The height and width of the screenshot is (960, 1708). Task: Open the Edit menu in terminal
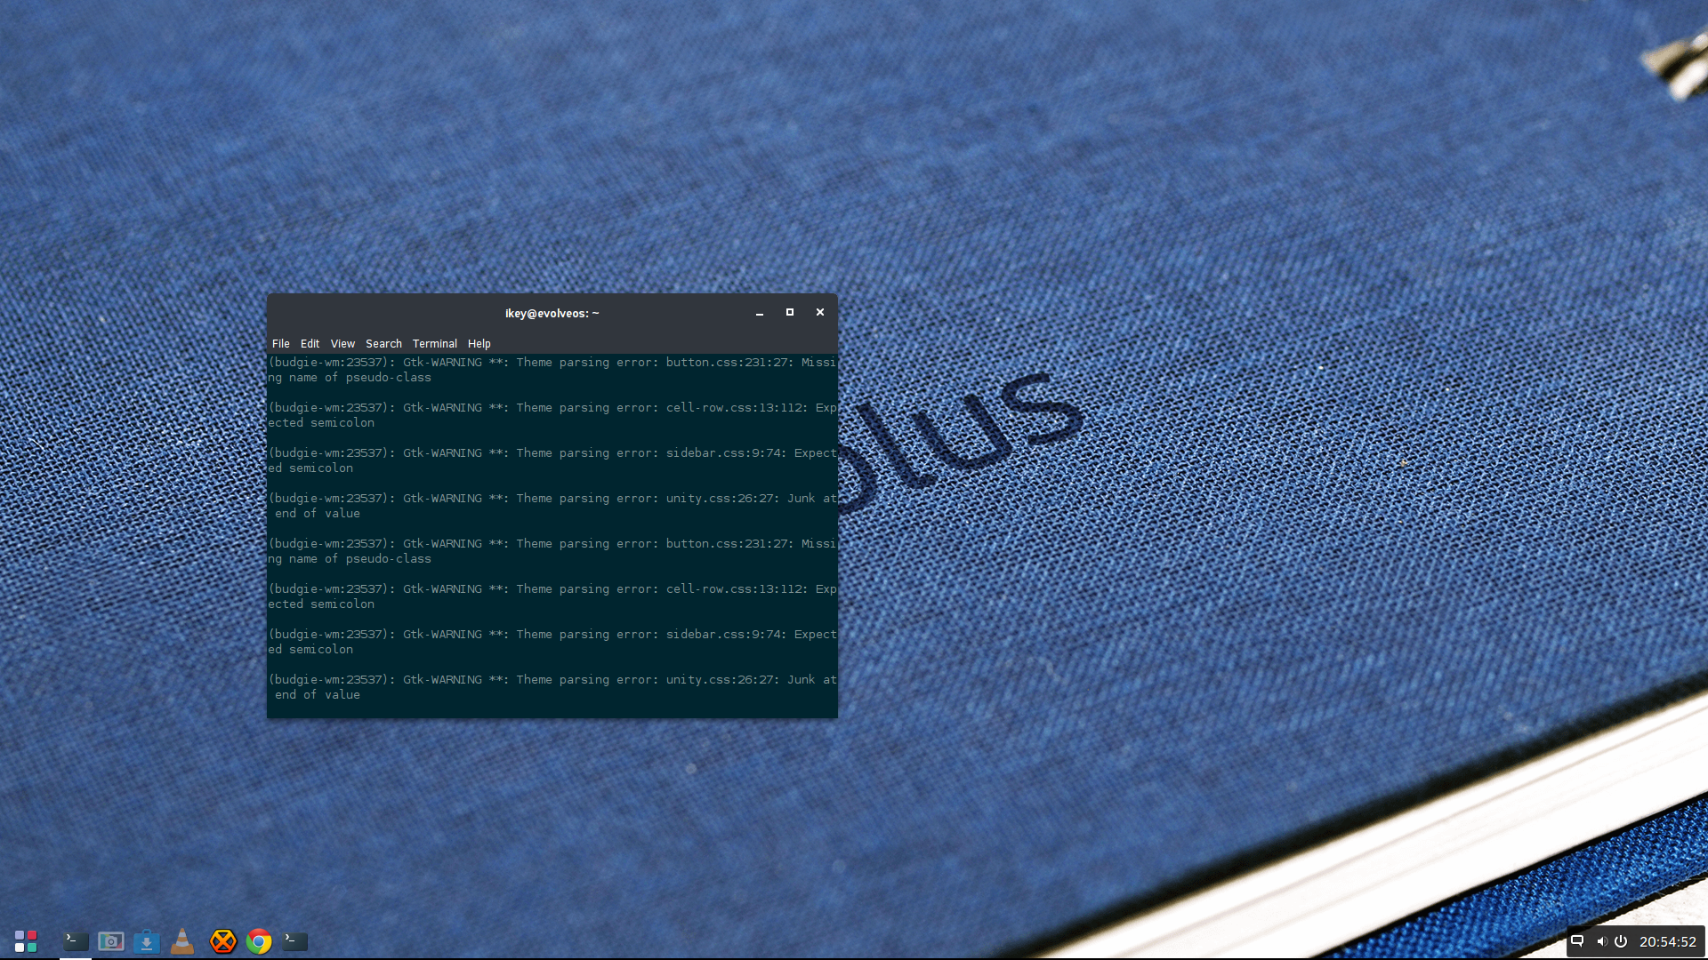[310, 344]
